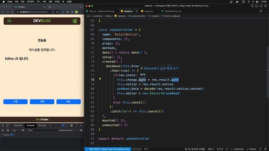Select the DevTools inspect element icon
The image size is (269, 151).
3,125
